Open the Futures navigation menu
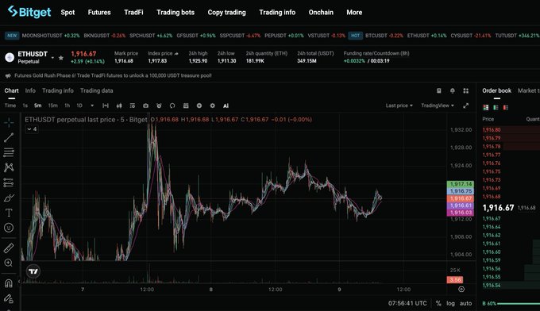Viewport: 540px width, 311px height. (x=99, y=13)
